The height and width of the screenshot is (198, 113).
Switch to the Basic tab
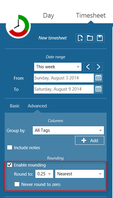15,106
